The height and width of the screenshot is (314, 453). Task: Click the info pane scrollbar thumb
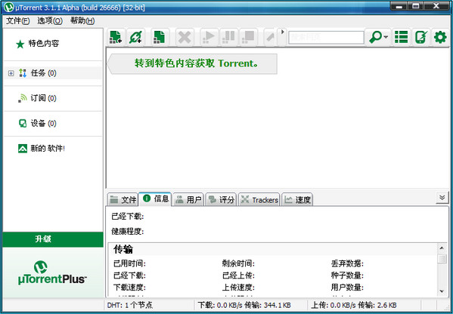pos(442,259)
